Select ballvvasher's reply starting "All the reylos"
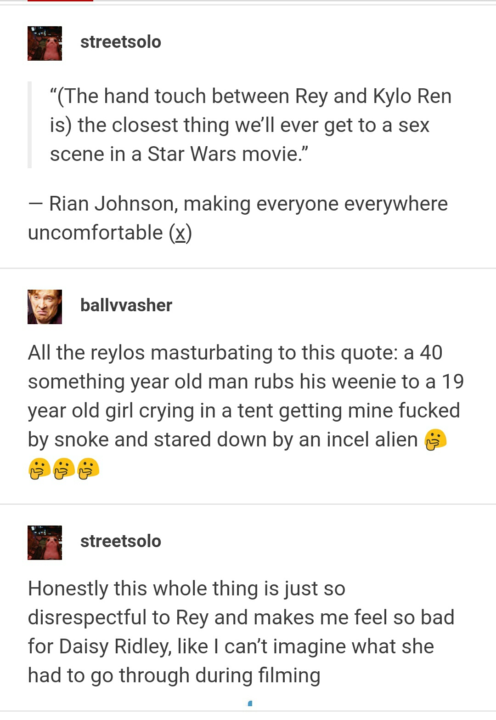This screenshot has width=496, height=720. (x=246, y=411)
